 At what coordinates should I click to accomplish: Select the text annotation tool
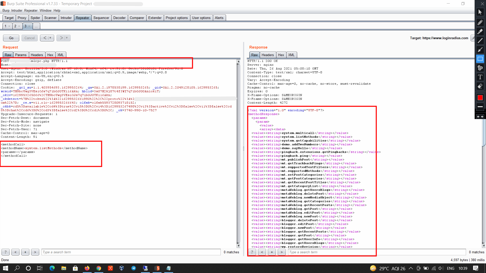480,77
